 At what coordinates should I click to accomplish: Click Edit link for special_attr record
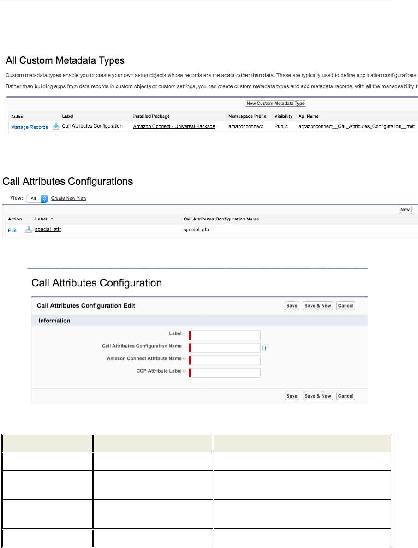12,230
